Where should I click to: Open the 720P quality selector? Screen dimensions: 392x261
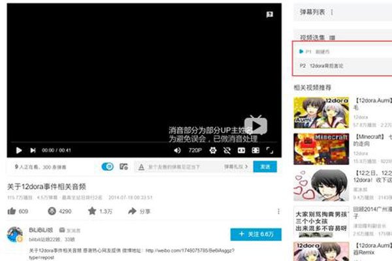click(195, 150)
